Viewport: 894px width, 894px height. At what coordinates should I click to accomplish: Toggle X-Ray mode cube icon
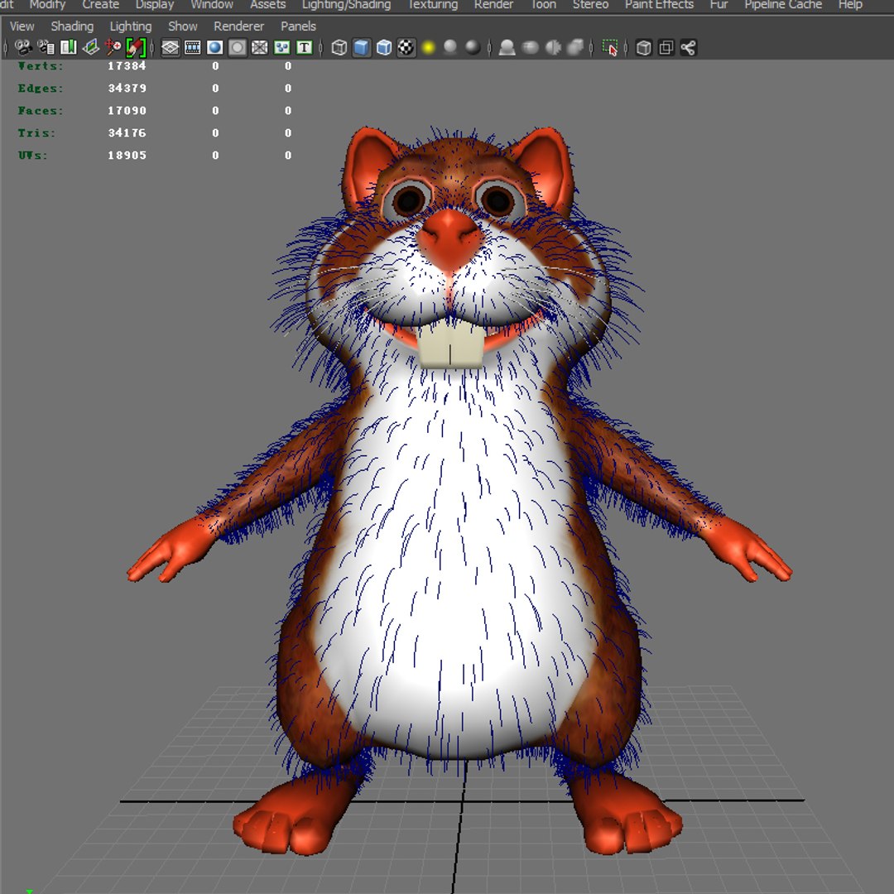pyautogui.click(x=643, y=47)
